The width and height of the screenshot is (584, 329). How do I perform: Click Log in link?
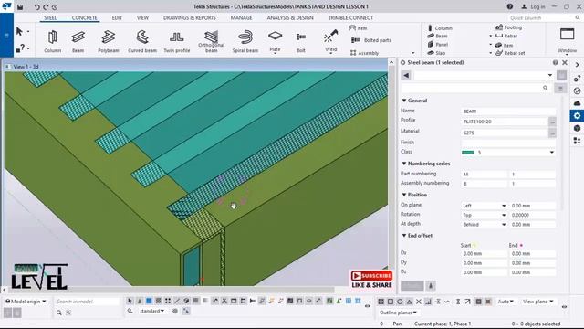point(533,6)
